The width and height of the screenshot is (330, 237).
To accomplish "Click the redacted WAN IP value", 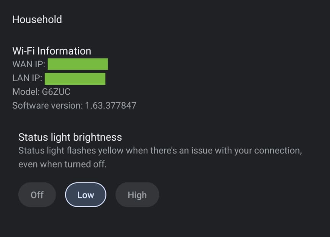I will click(x=78, y=64).
